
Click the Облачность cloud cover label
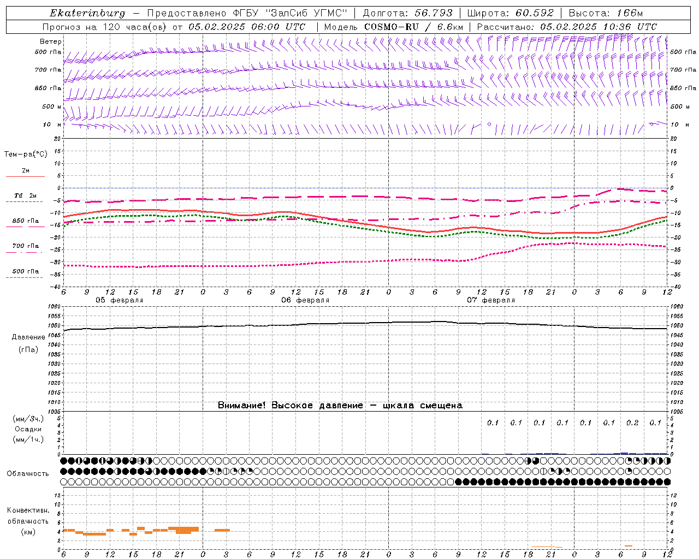[x=28, y=473]
